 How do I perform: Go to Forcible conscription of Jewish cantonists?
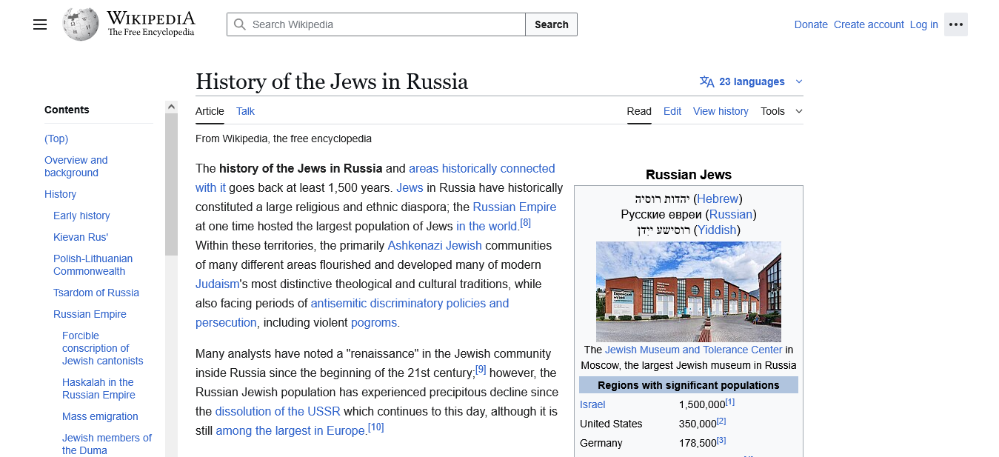102,348
